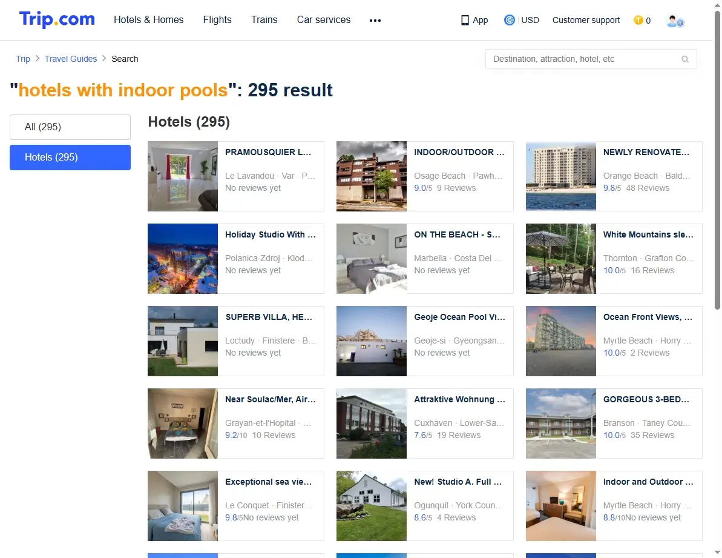Click NEWLY RENOVATE... hotel title
The height and width of the screenshot is (558, 722).
coord(646,153)
